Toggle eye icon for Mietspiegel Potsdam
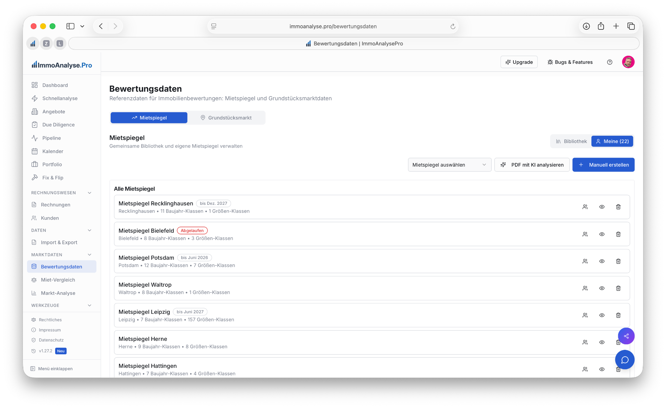 coord(602,261)
